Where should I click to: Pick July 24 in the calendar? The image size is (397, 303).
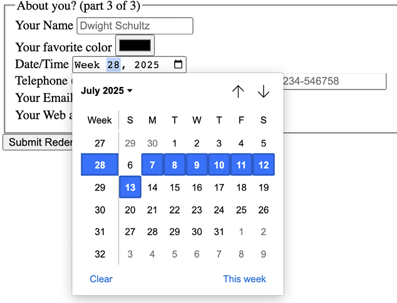pos(219,210)
